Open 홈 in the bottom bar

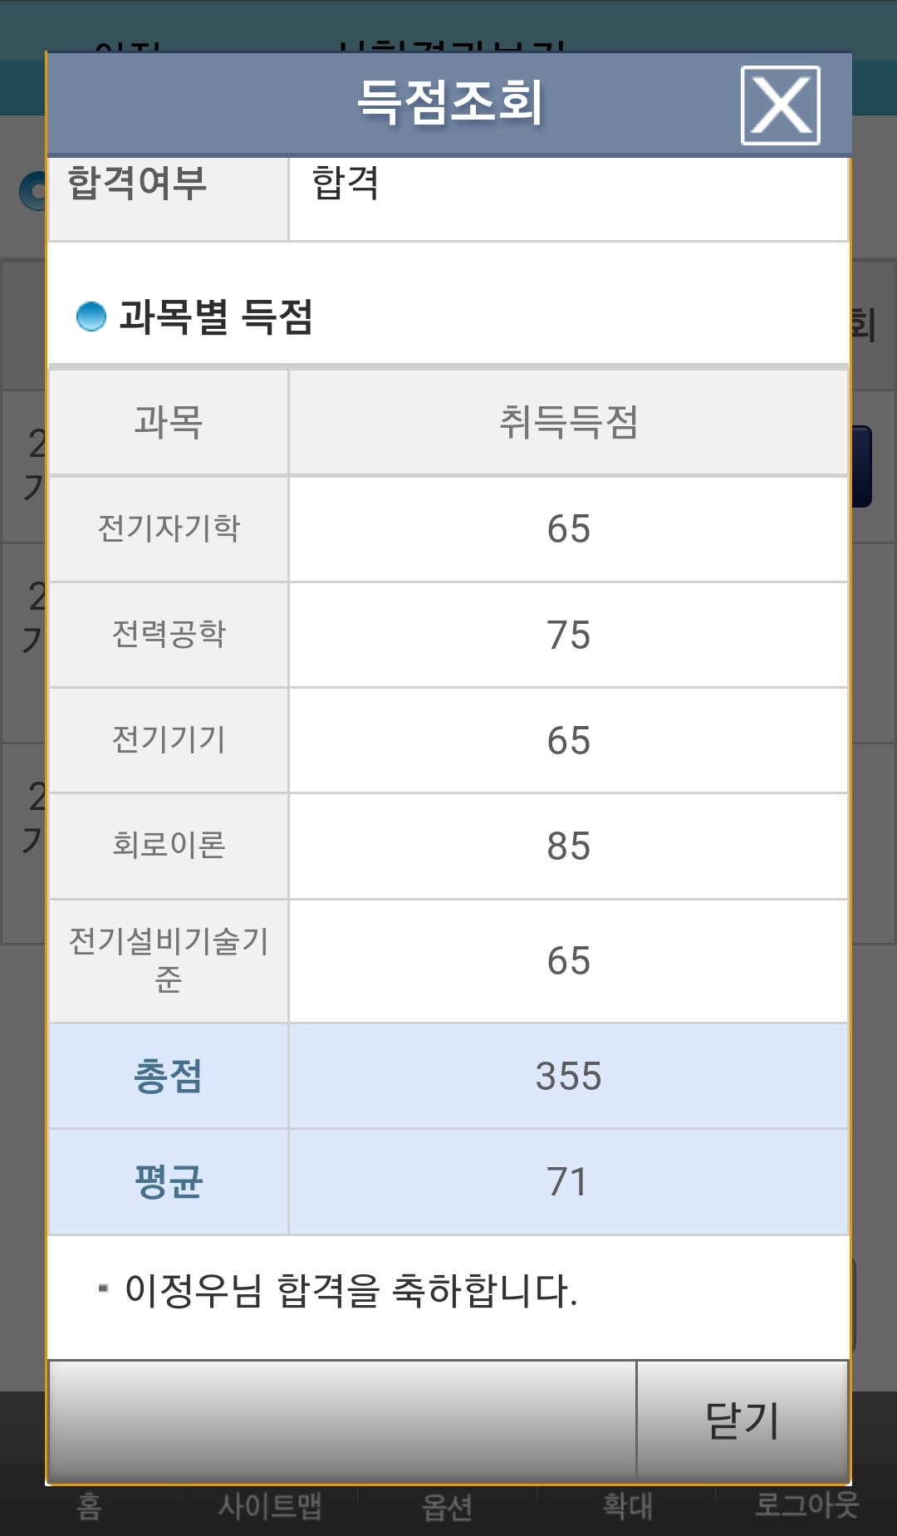coord(89,1506)
